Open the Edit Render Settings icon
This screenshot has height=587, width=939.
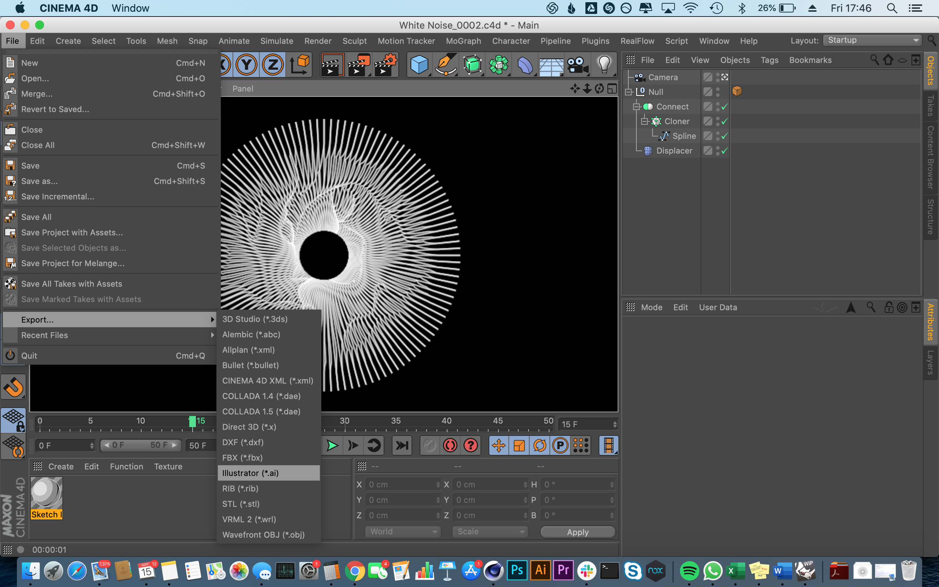coord(385,65)
